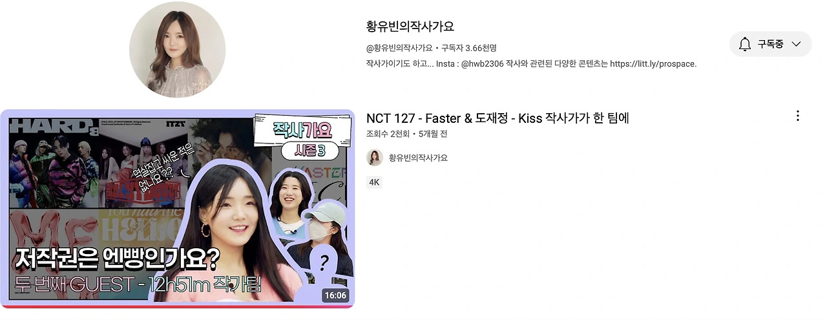Open channel name link below video title
Viewport: 827px width, 320px height.
pos(418,158)
